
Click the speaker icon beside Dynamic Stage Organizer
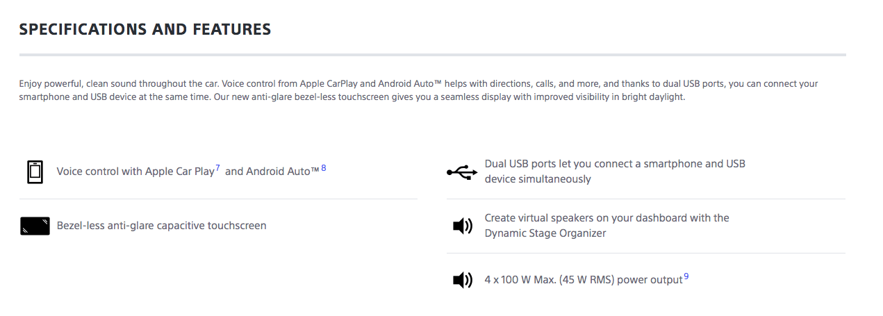[x=462, y=226]
